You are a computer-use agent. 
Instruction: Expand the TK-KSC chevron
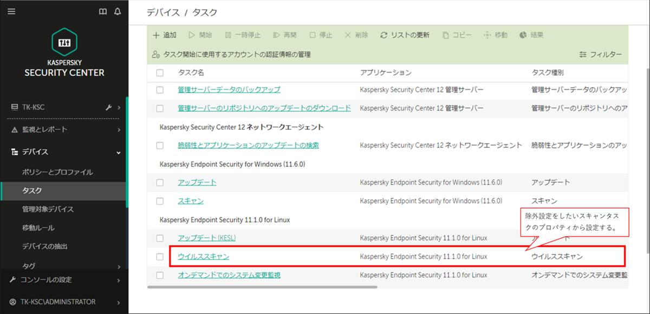[119, 107]
